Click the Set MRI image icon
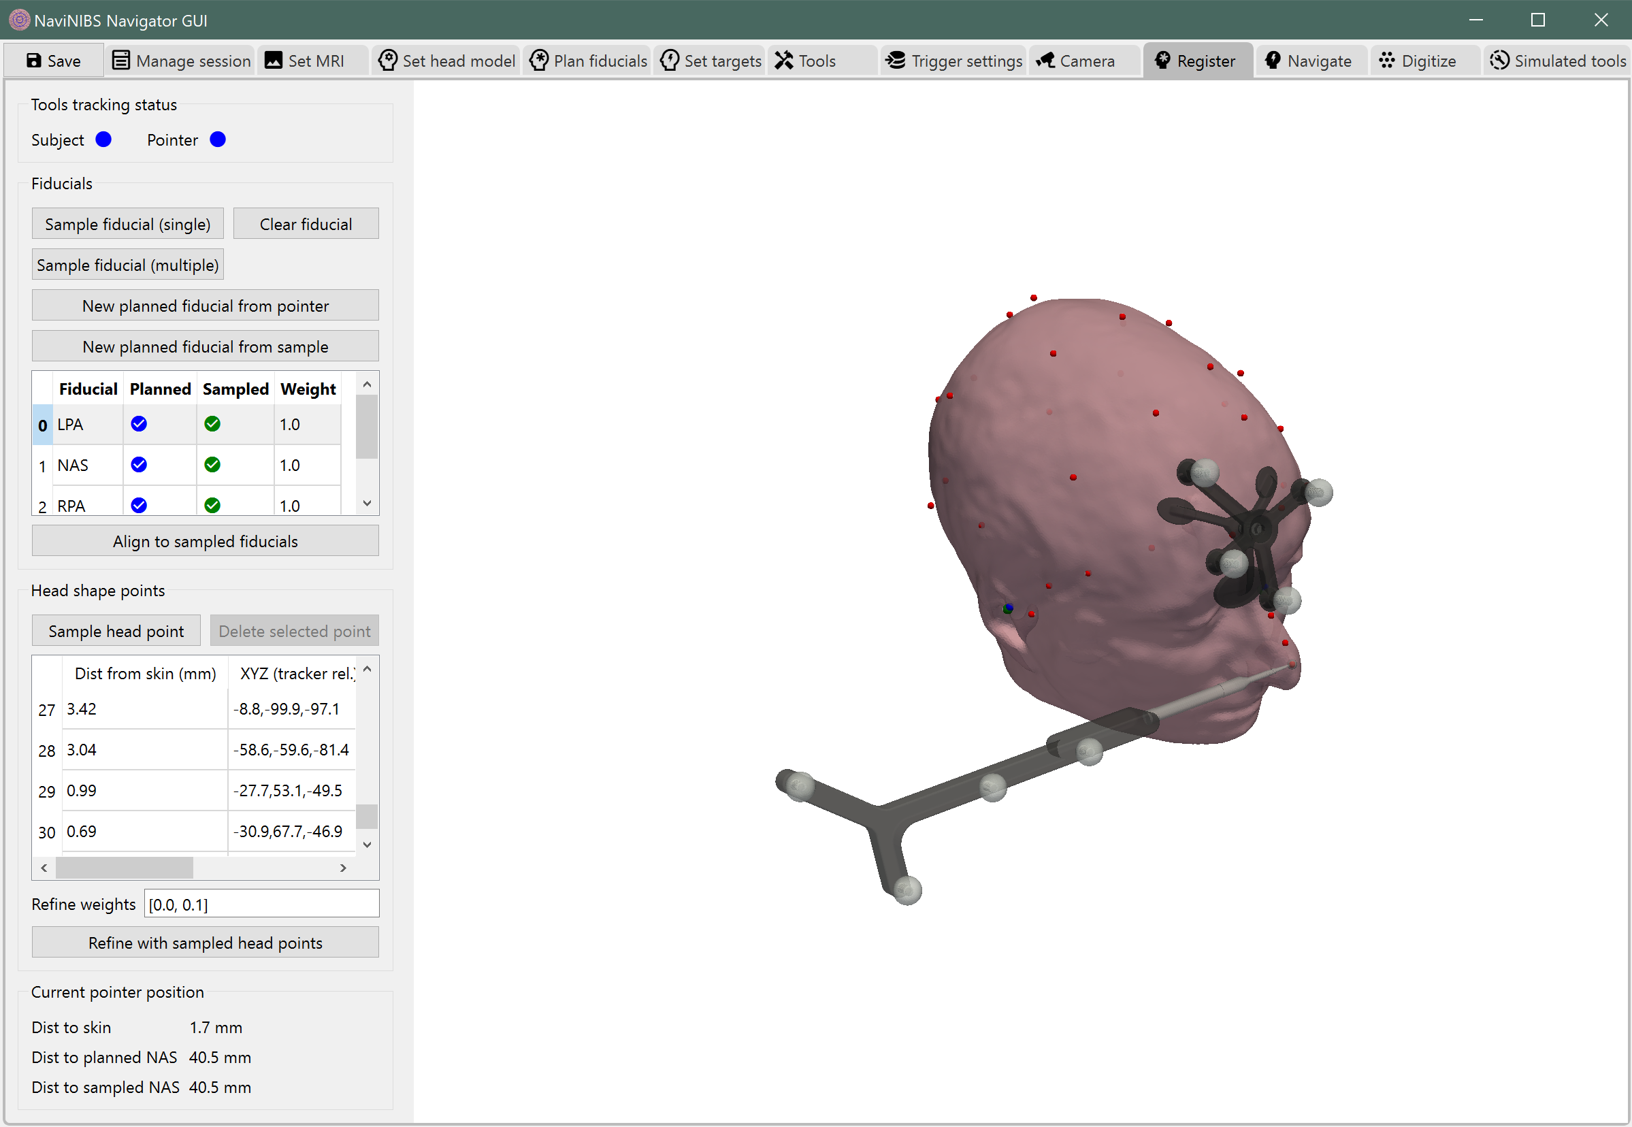1632x1127 pixels. [274, 61]
